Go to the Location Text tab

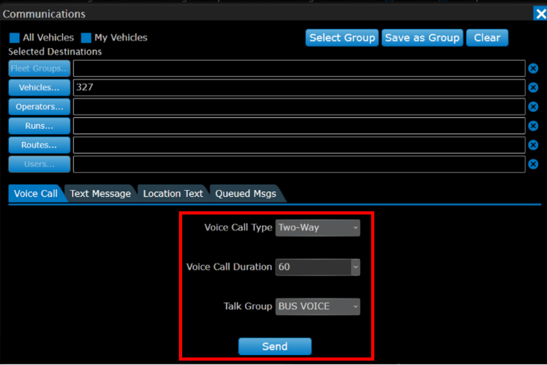173,194
